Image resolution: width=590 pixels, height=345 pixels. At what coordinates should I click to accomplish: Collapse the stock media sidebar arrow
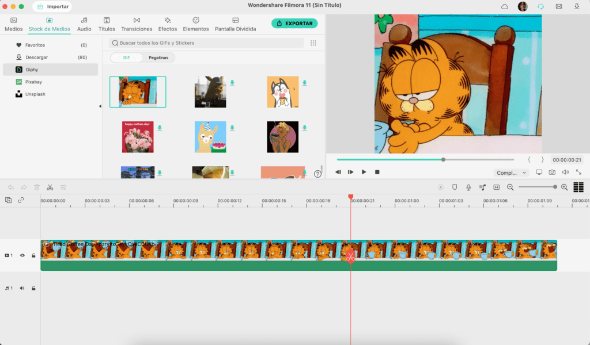pos(100,106)
